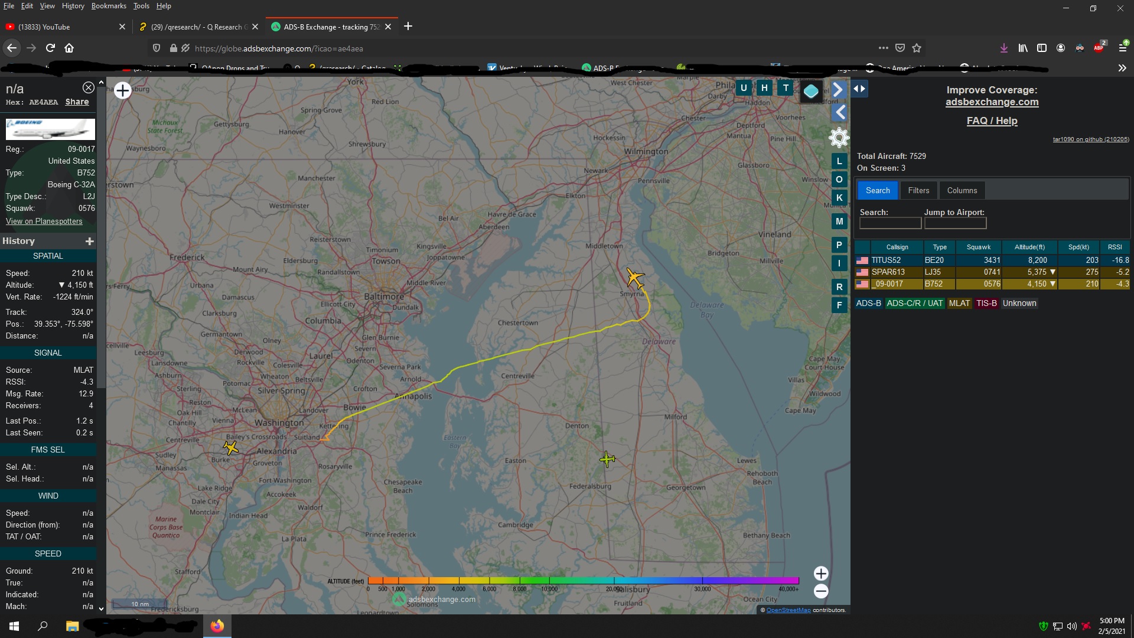Switch to the YouTube browser tab

coord(65,27)
